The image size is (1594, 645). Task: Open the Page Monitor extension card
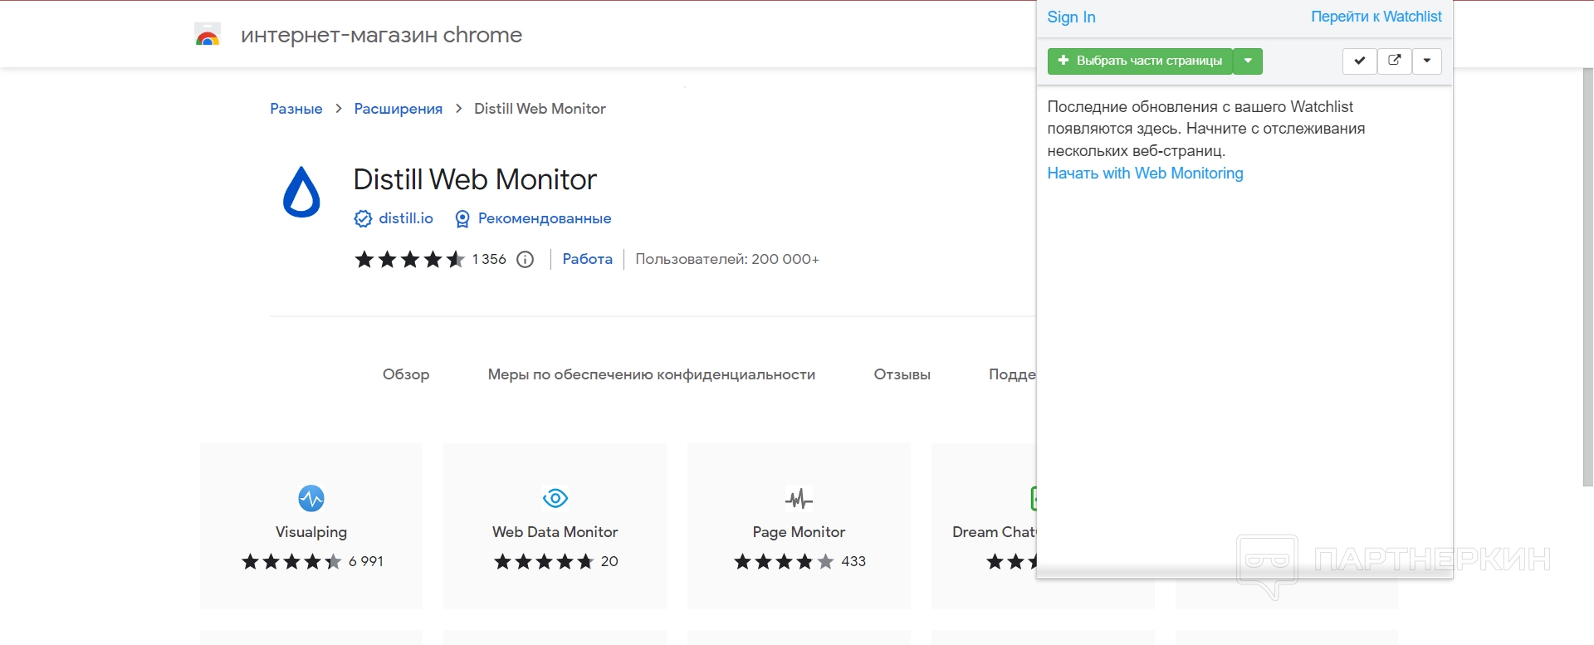[799, 526]
